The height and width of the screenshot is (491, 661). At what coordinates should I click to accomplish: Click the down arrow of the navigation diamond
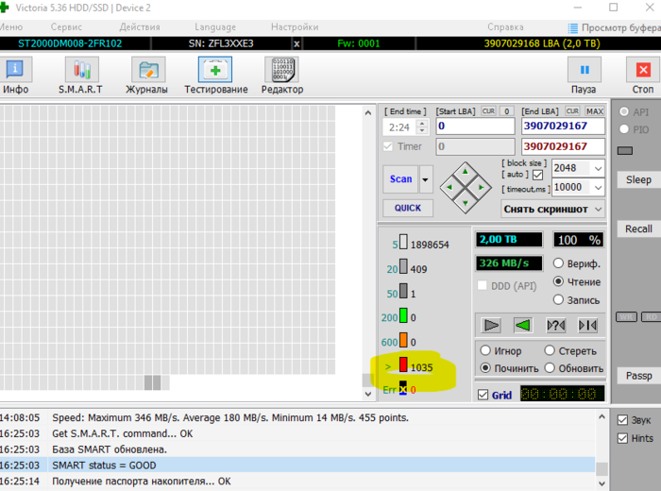pos(466,203)
